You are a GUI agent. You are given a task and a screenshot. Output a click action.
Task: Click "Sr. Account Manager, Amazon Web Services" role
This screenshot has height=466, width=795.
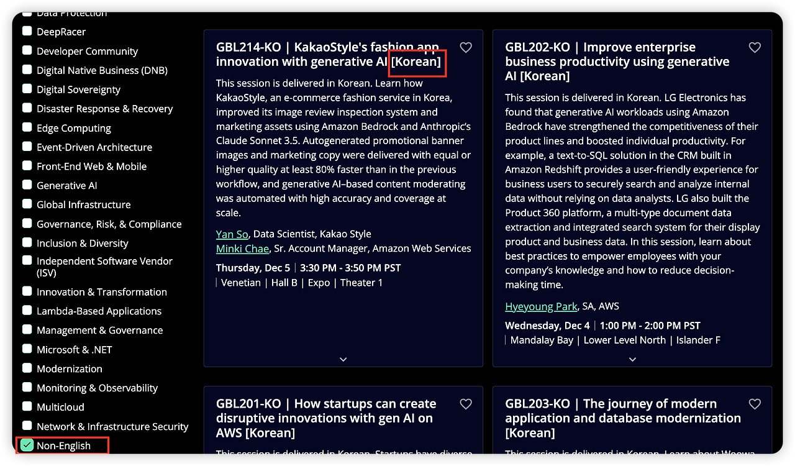point(373,249)
